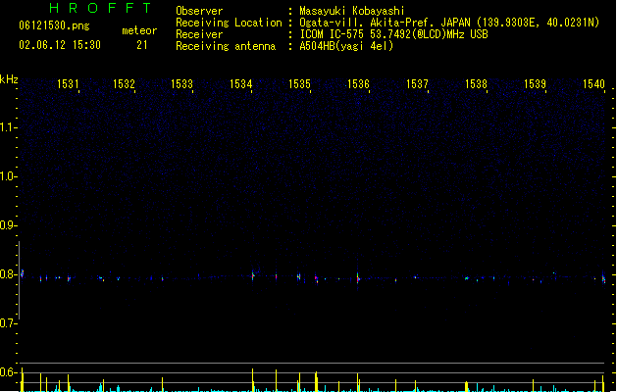Click the Receiver label

point(199,34)
